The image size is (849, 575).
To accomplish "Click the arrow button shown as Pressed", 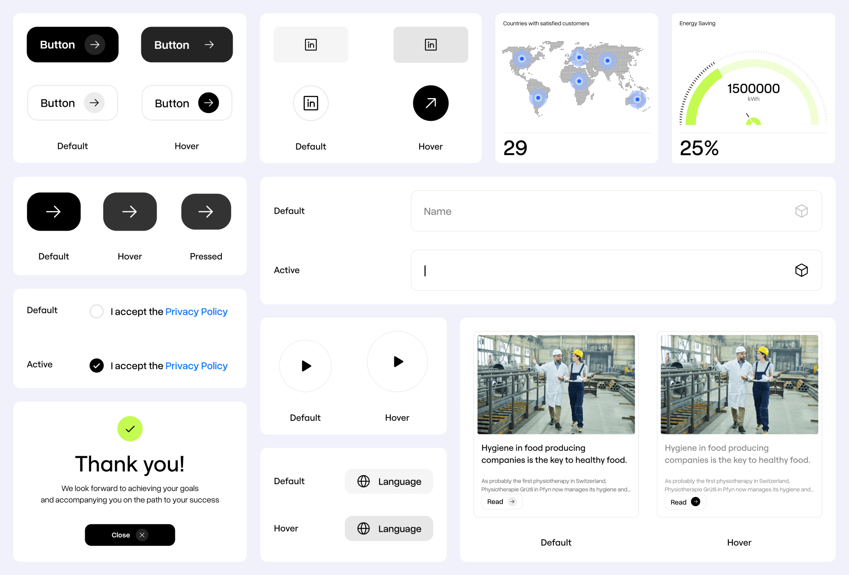I will [x=206, y=212].
